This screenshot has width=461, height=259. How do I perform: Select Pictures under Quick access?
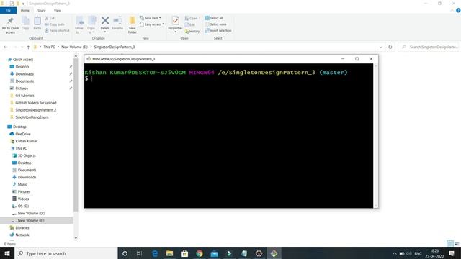(22, 88)
